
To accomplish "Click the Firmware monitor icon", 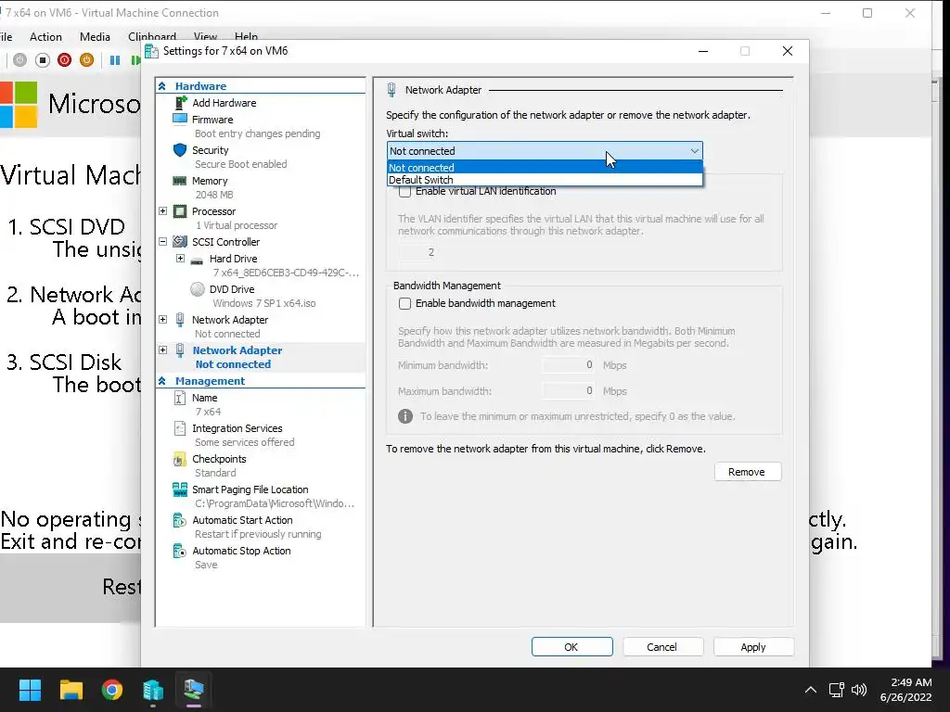I will click(x=180, y=119).
